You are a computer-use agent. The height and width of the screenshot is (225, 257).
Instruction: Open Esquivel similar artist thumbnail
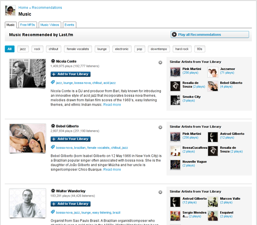click(x=213, y=216)
